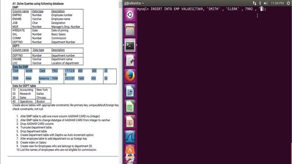Open the system gear session menu
Viewport: 292px width, 164px height.
click(288, 3)
